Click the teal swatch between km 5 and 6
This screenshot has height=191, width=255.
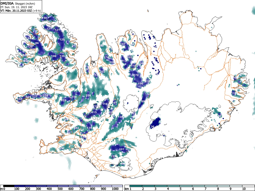click(x=186, y=186)
